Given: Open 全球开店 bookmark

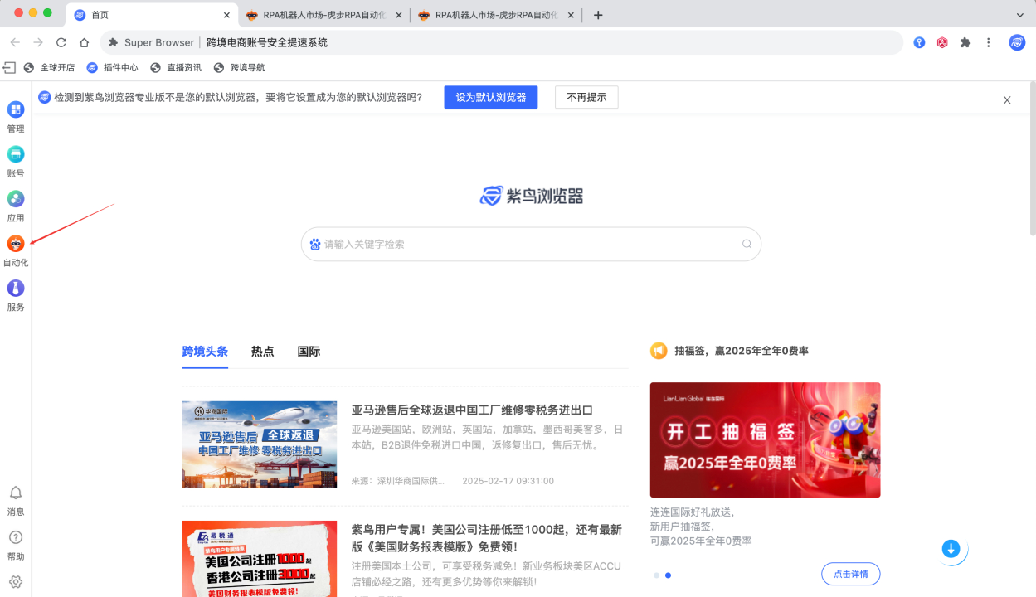Looking at the screenshot, I should pos(49,68).
